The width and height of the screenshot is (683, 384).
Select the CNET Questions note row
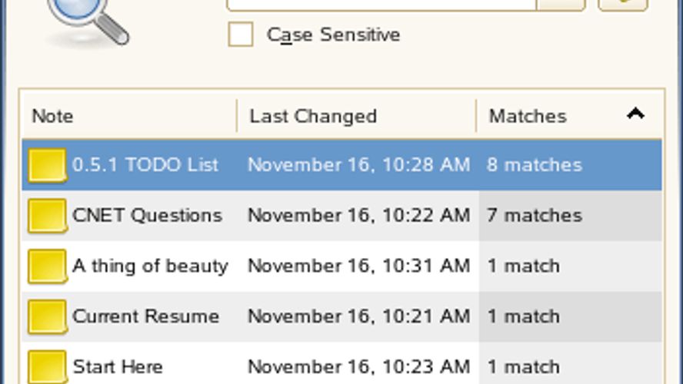point(147,216)
